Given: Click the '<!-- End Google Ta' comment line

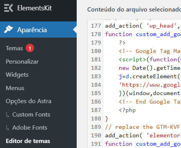Looking at the screenshot, I should click(150, 102).
